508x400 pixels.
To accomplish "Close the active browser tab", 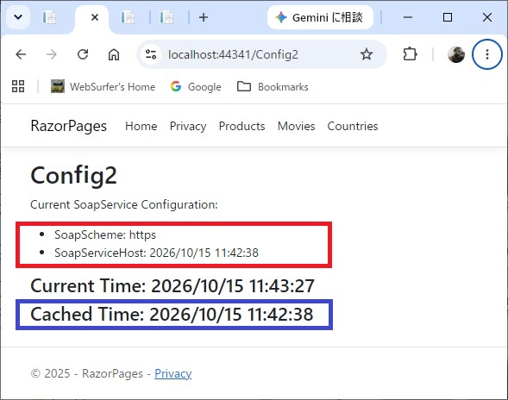I will click(95, 17).
